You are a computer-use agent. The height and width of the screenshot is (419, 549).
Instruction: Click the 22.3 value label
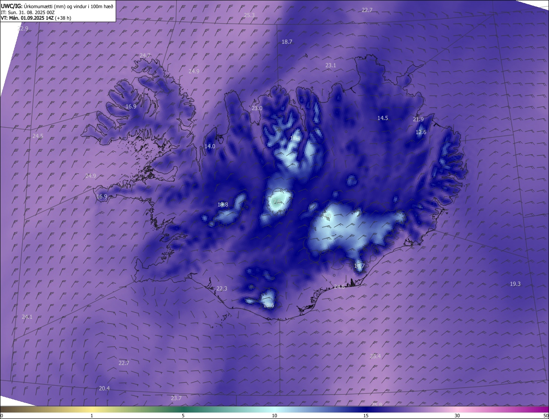click(x=222, y=288)
